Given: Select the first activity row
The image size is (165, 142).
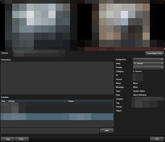Looking at the screenshot, I should (57, 108).
